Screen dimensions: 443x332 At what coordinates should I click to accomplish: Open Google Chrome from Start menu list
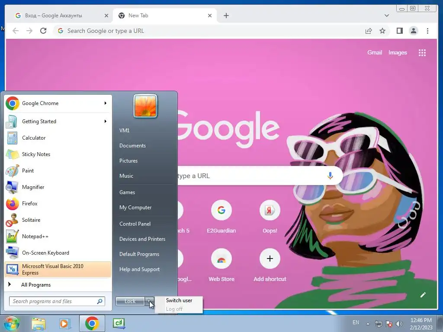[58, 103]
